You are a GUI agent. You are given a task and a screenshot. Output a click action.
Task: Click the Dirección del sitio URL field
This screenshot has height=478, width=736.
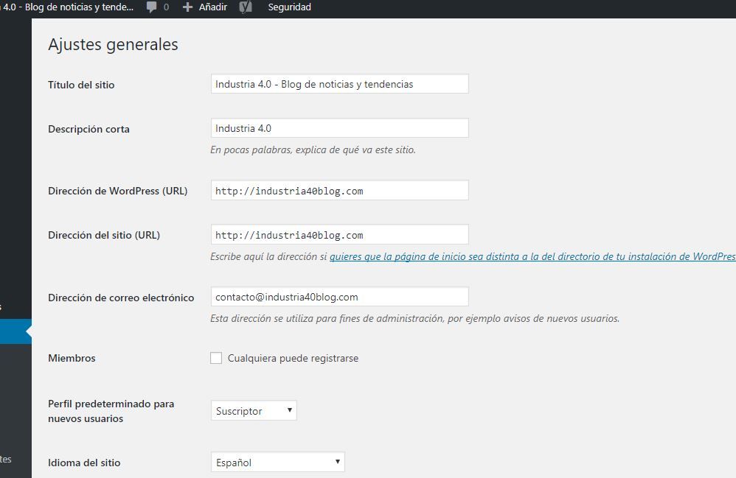tap(339, 234)
